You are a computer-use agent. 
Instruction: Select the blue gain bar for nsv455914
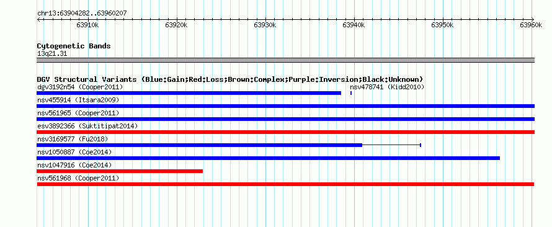286,106
